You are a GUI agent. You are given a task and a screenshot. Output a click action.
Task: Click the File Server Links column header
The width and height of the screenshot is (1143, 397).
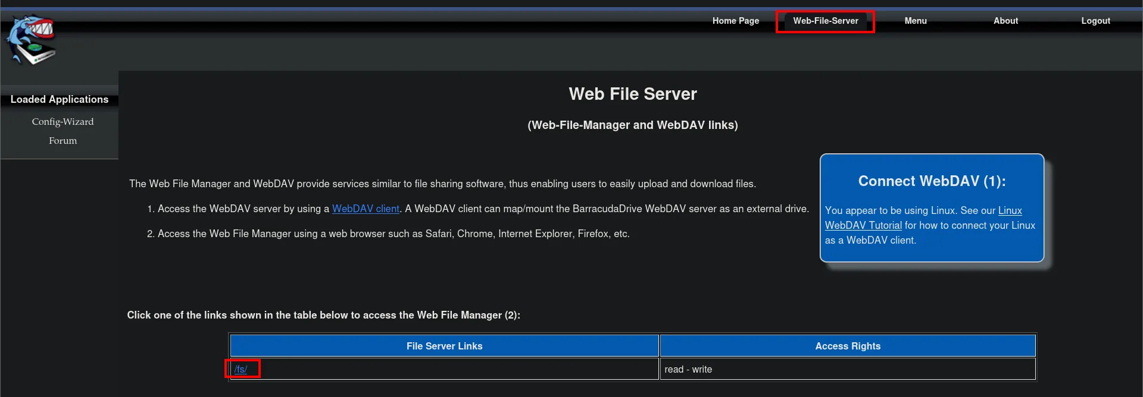pos(444,346)
